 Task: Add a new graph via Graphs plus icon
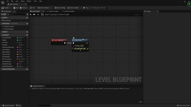tap(27, 18)
